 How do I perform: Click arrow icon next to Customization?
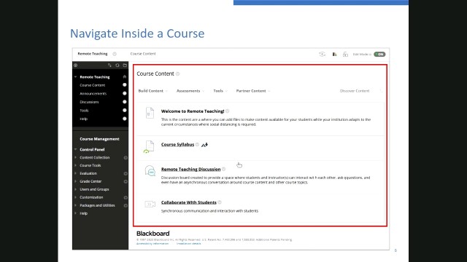(126, 197)
